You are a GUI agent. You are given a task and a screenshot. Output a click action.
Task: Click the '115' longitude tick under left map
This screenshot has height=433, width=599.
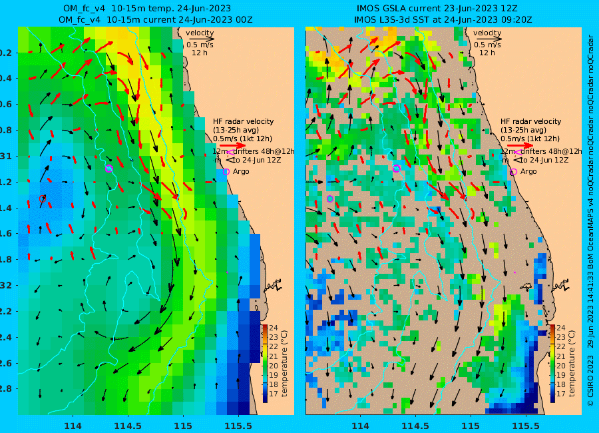(x=183, y=426)
